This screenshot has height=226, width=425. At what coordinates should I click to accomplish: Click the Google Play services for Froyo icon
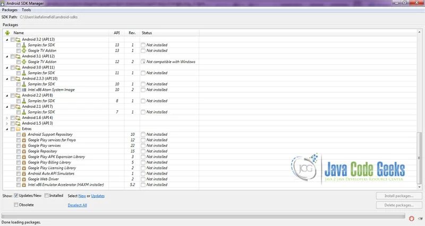point(24,140)
